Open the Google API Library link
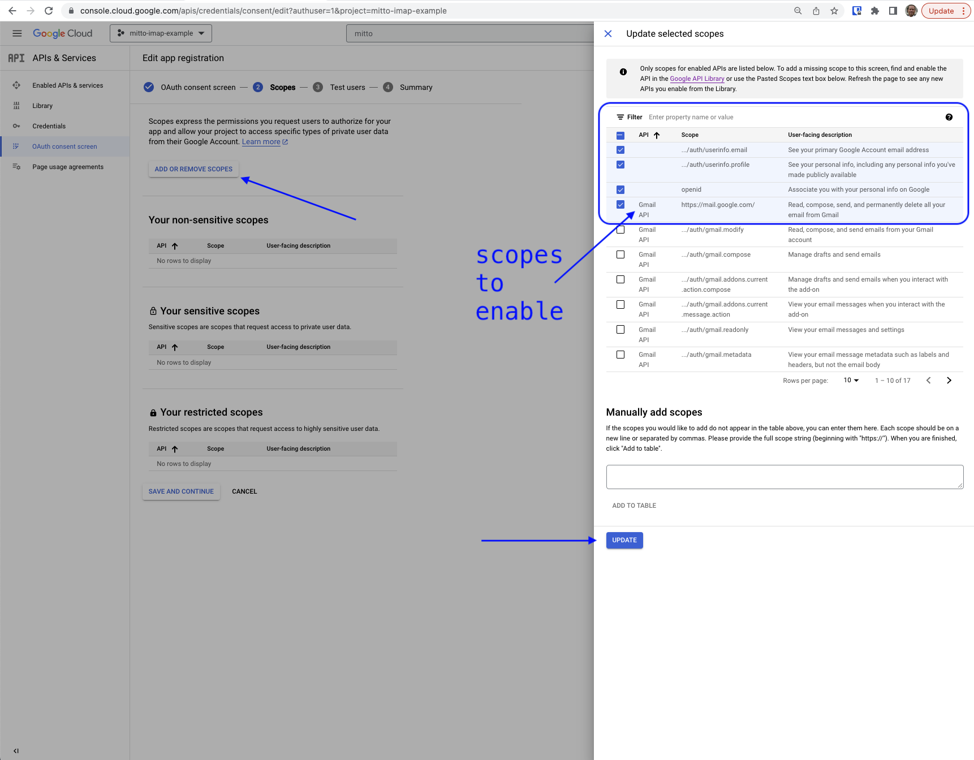 (697, 79)
